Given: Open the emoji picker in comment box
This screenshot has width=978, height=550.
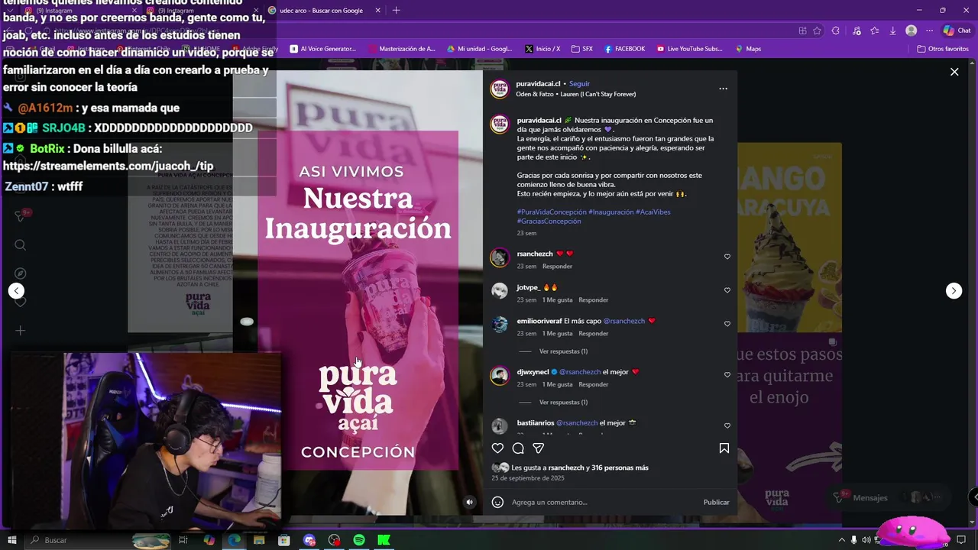Looking at the screenshot, I should pyautogui.click(x=497, y=502).
